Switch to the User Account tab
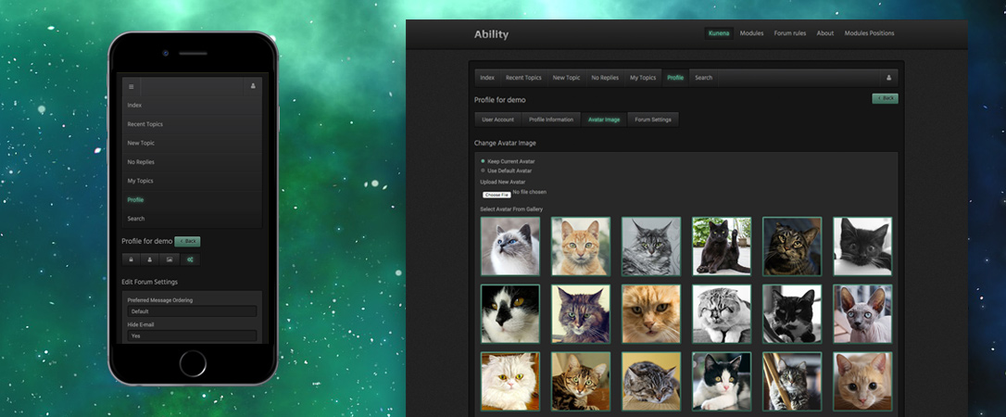 point(497,120)
